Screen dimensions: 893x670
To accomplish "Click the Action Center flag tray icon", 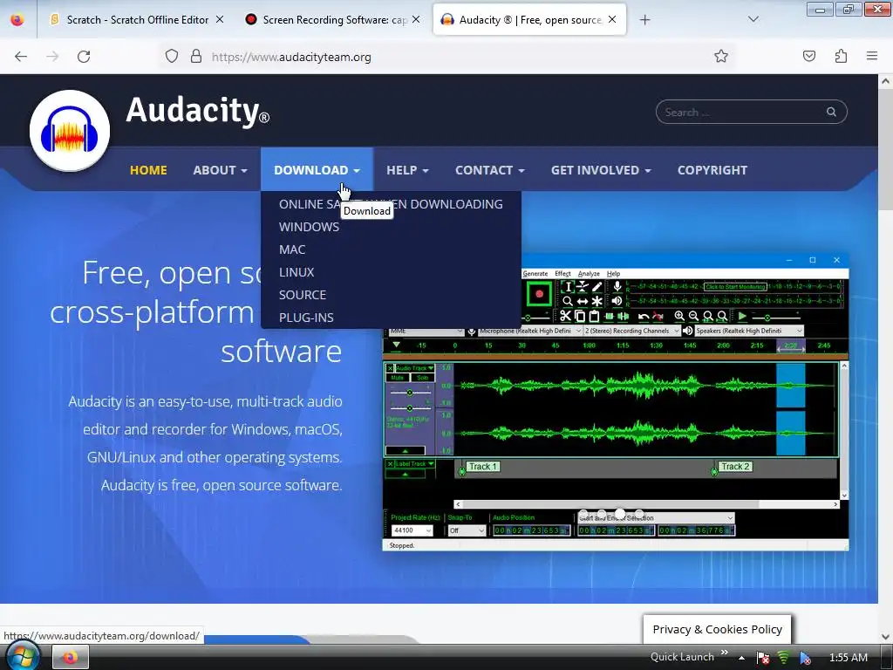I will tap(763, 658).
